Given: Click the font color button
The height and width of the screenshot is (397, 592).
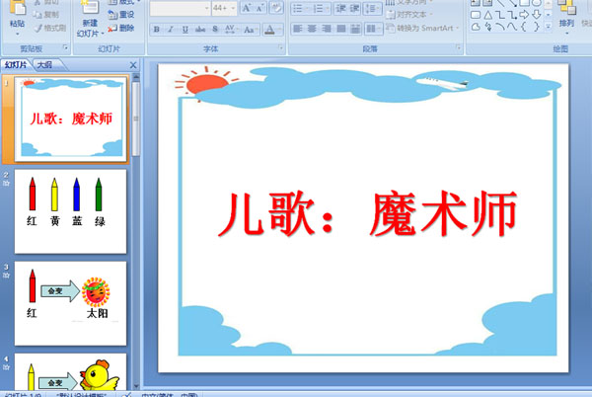Looking at the screenshot, I should [269, 30].
